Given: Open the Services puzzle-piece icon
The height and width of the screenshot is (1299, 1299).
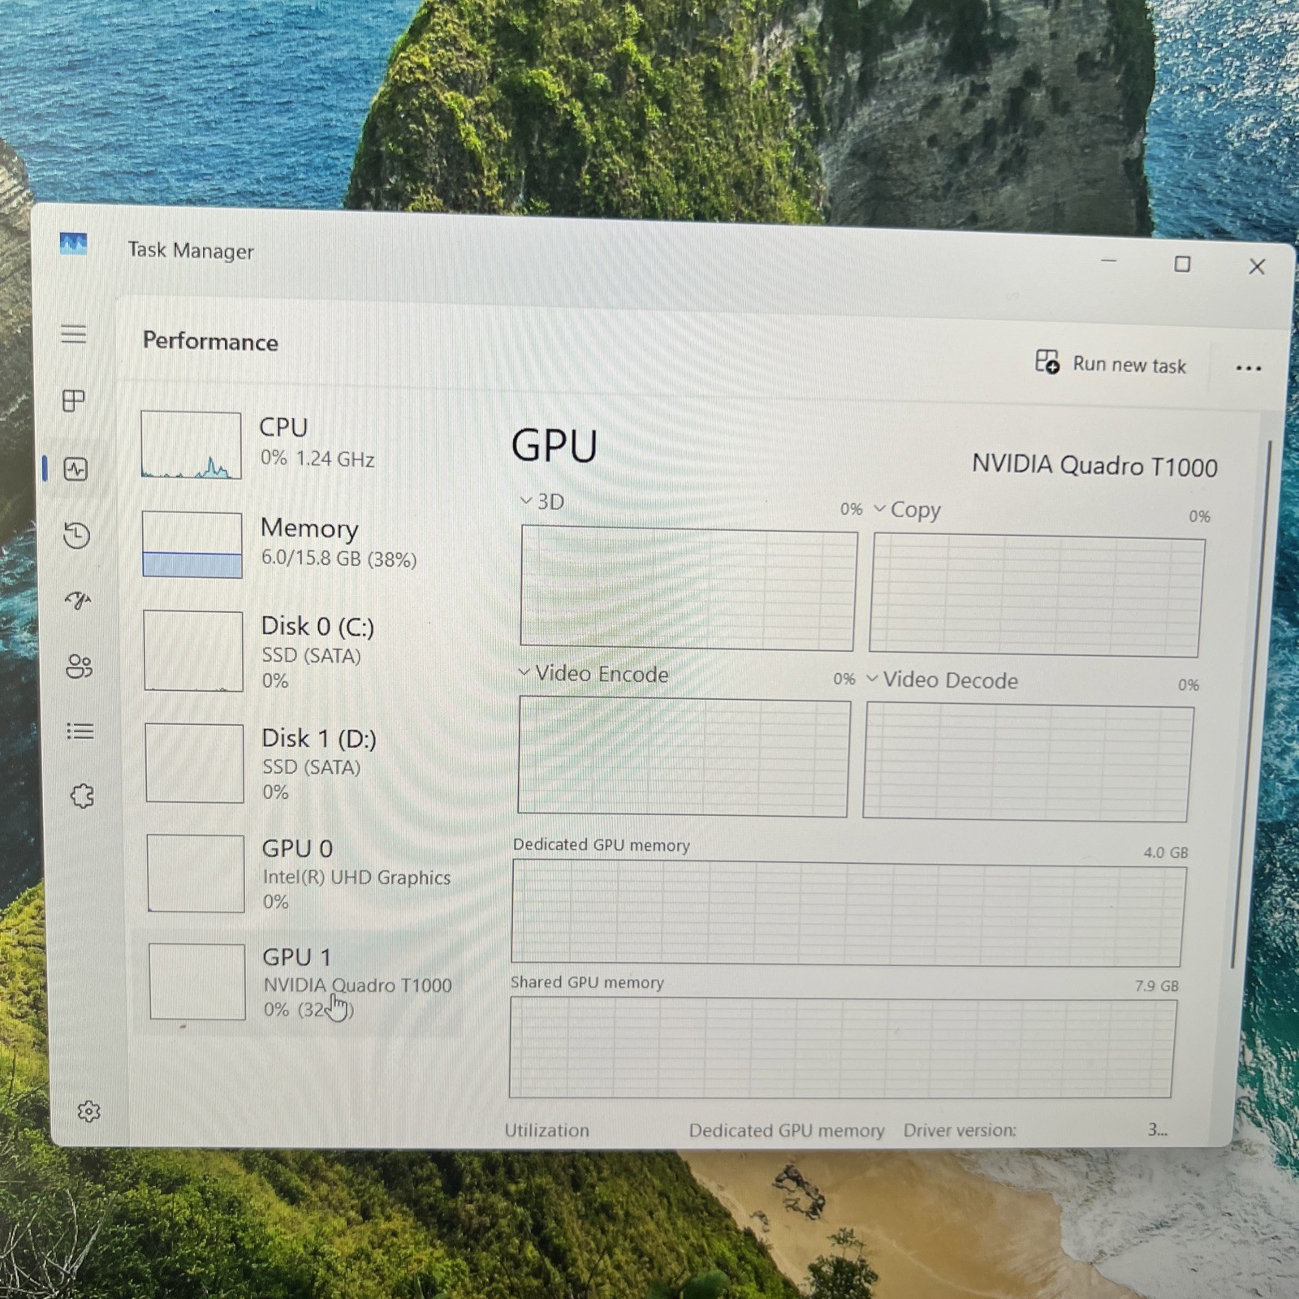Looking at the screenshot, I should tap(82, 796).
